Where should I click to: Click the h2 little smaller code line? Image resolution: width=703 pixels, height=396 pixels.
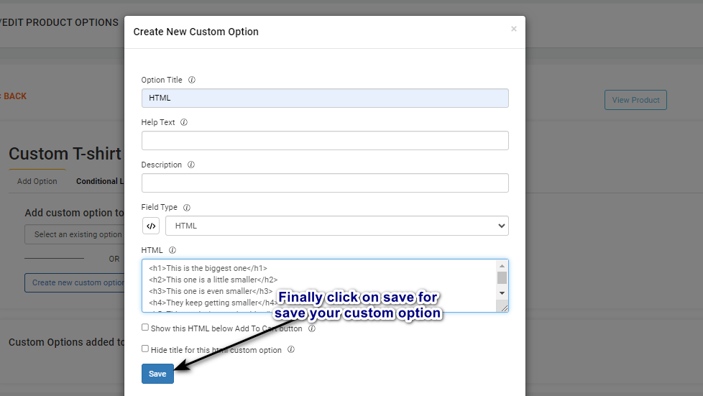[x=213, y=280]
